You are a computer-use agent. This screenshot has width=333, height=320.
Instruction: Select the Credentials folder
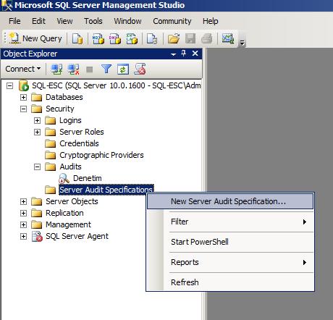tap(79, 143)
